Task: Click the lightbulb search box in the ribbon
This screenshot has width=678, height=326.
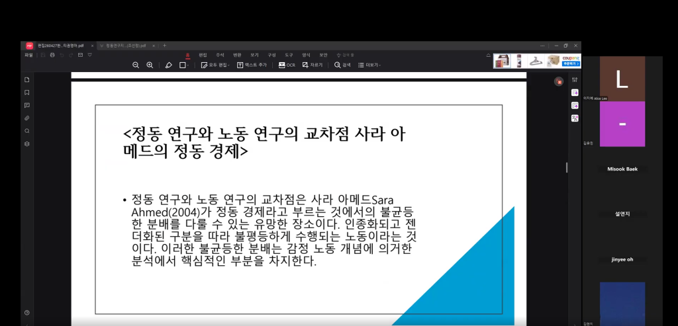Action: click(x=346, y=56)
